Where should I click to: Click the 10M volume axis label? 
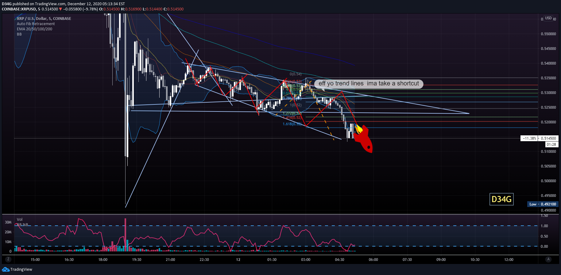click(8, 242)
